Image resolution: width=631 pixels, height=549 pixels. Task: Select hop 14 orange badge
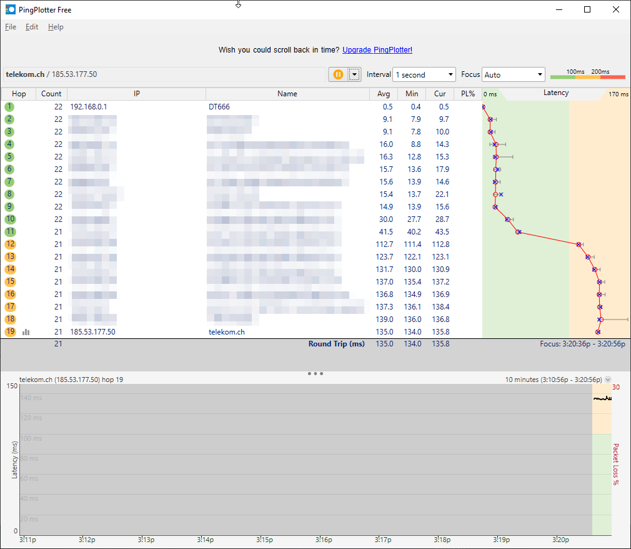coord(10,269)
